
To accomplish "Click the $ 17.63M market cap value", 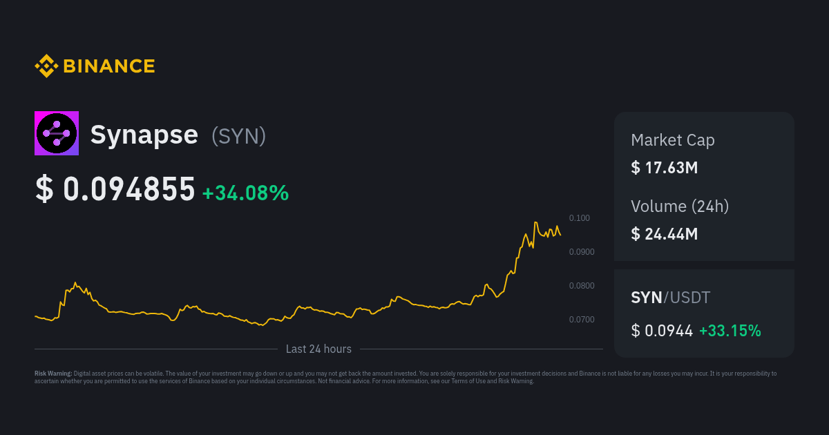I will click(x=664, y=168).
